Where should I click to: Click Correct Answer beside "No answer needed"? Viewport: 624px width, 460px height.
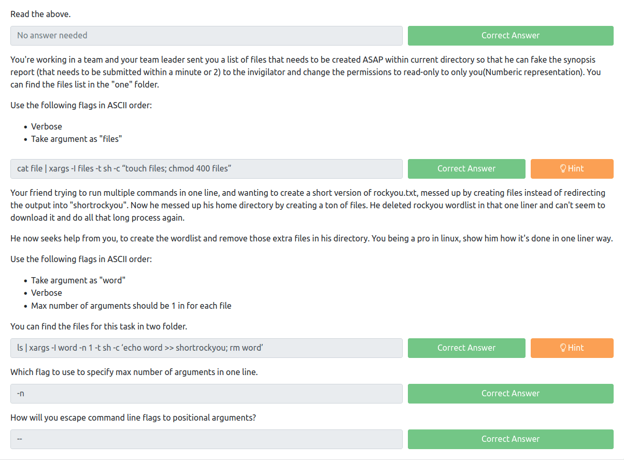tap(510, 36)
